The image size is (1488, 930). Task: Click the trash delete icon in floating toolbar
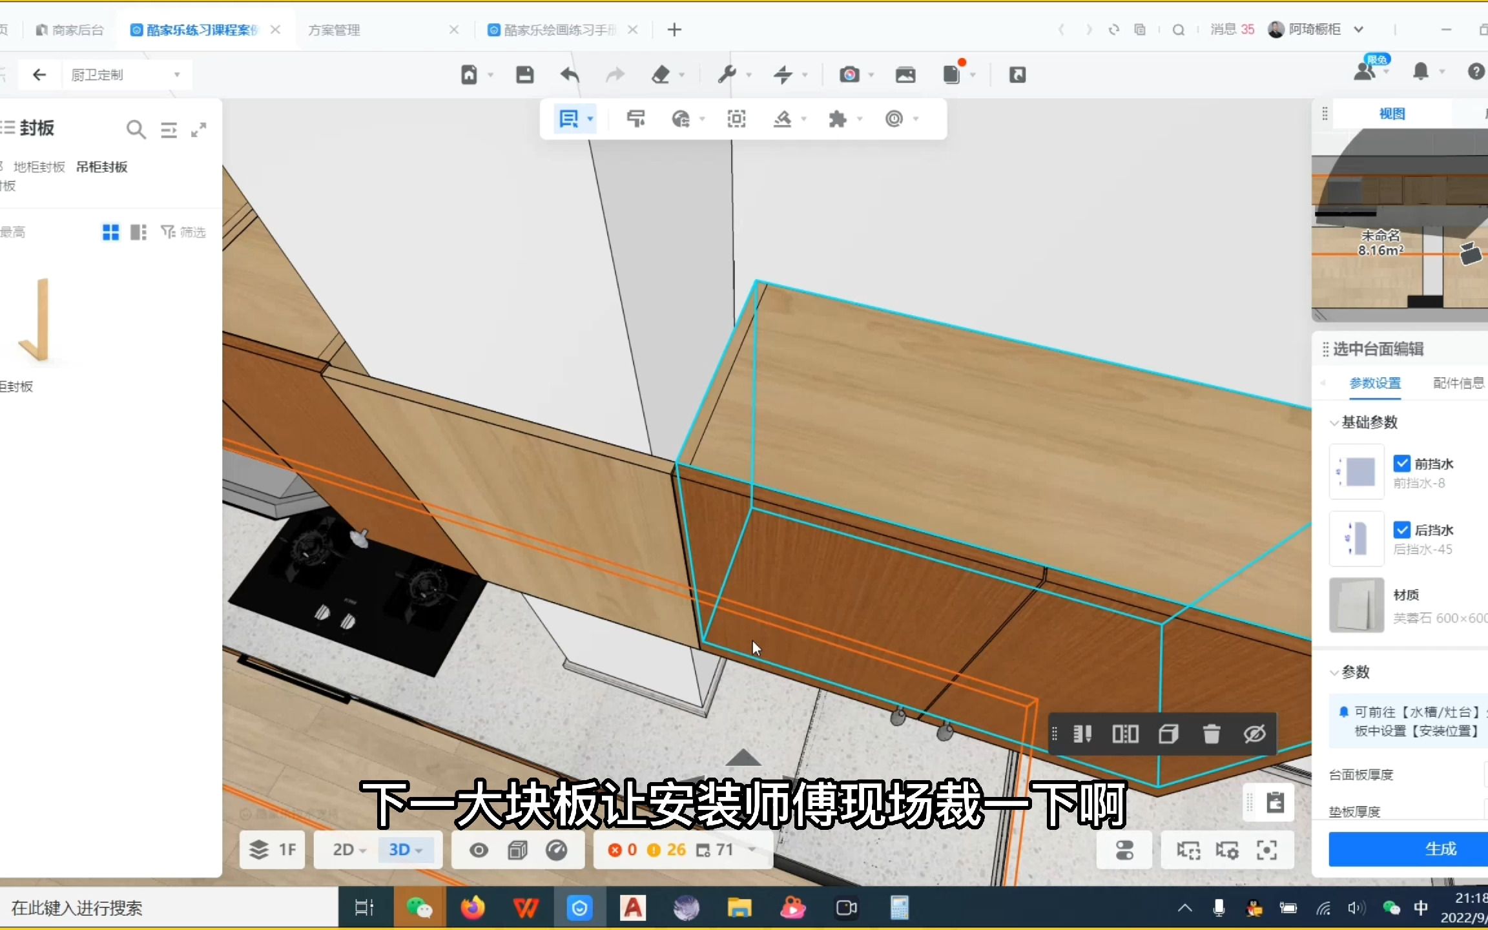coord(1211,734)
